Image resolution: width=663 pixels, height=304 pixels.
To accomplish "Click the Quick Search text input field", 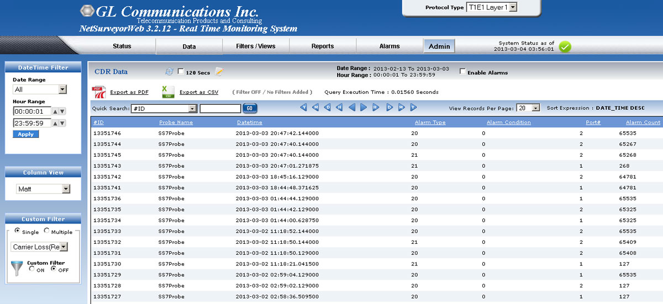I will [220, 109].
